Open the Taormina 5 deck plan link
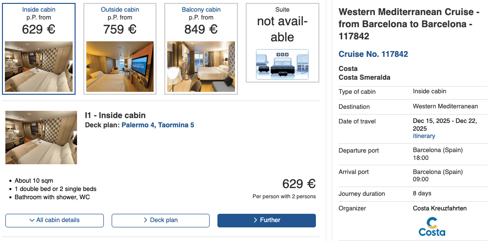Image resolution: width=489 pixels, height=241 pixels. pyautogui.click(x=176, y=125)
